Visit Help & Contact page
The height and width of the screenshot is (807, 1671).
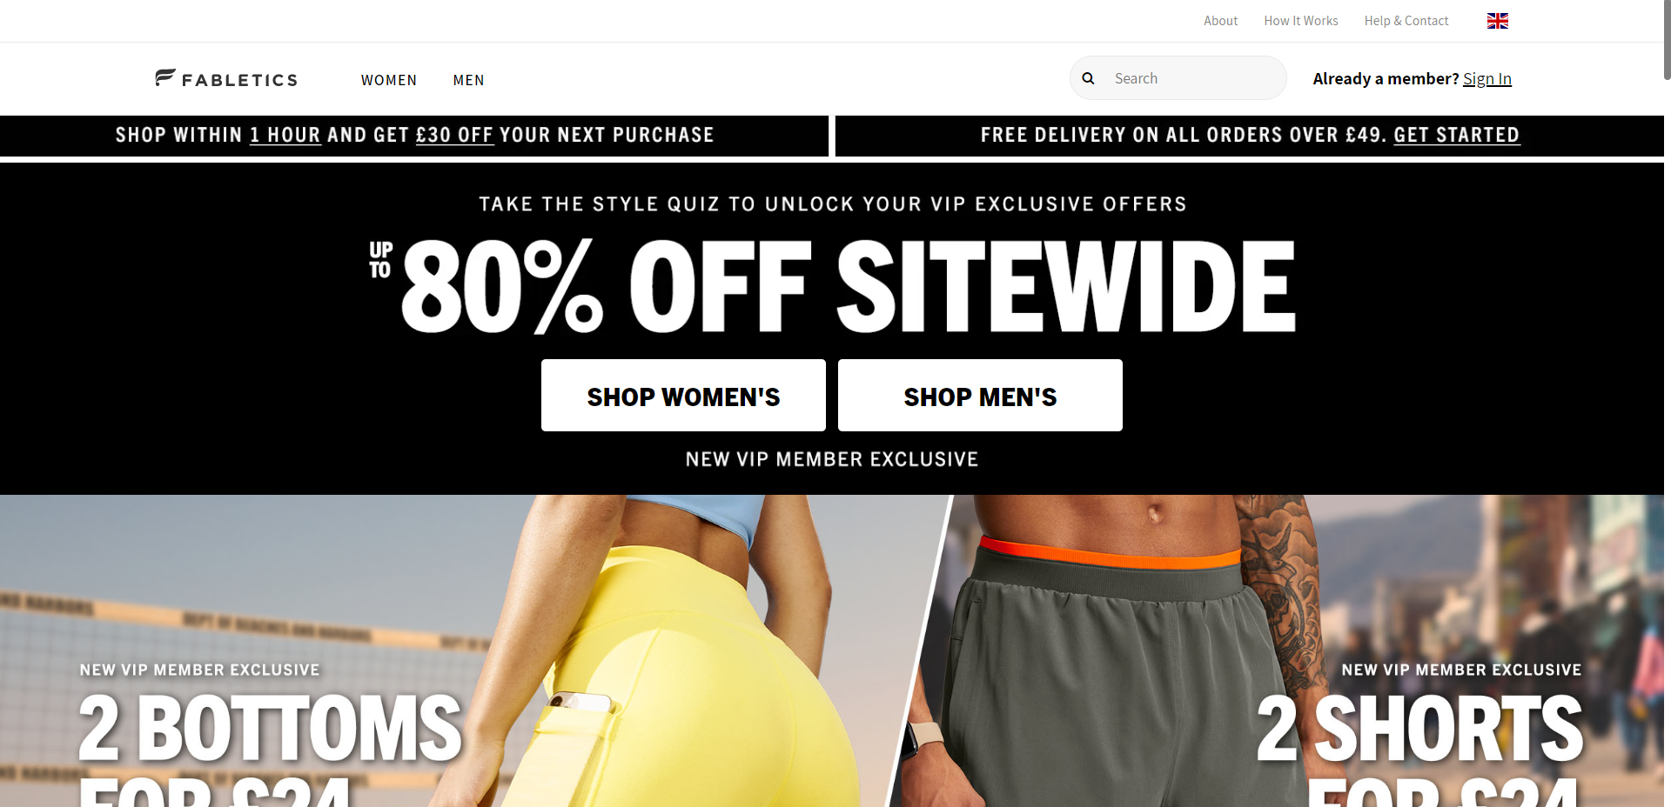[1406, 21]
